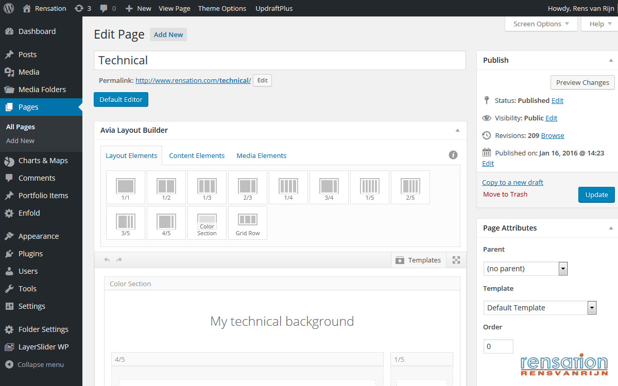
Task: Open the 3 pending updates icon
Action: tap(83, 8)
